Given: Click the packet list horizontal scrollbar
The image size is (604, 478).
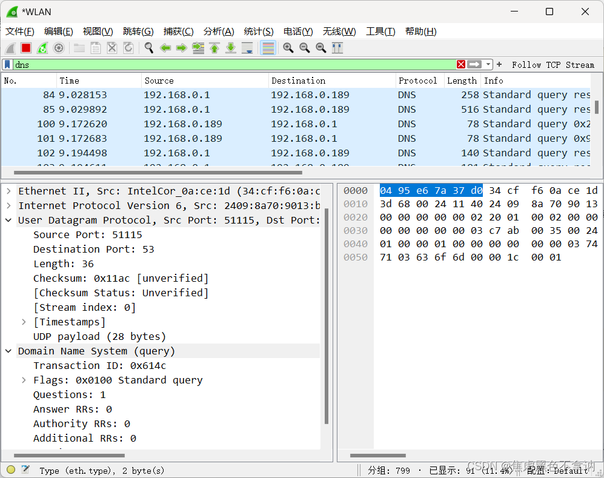Looking at the screenshot, I should [158, 173].
